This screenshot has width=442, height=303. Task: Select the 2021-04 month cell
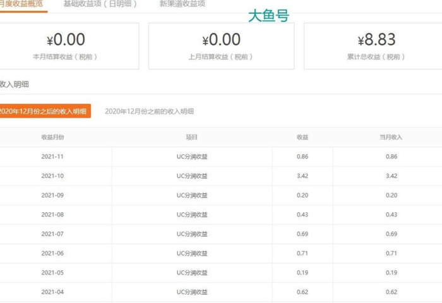pos(52,292)
